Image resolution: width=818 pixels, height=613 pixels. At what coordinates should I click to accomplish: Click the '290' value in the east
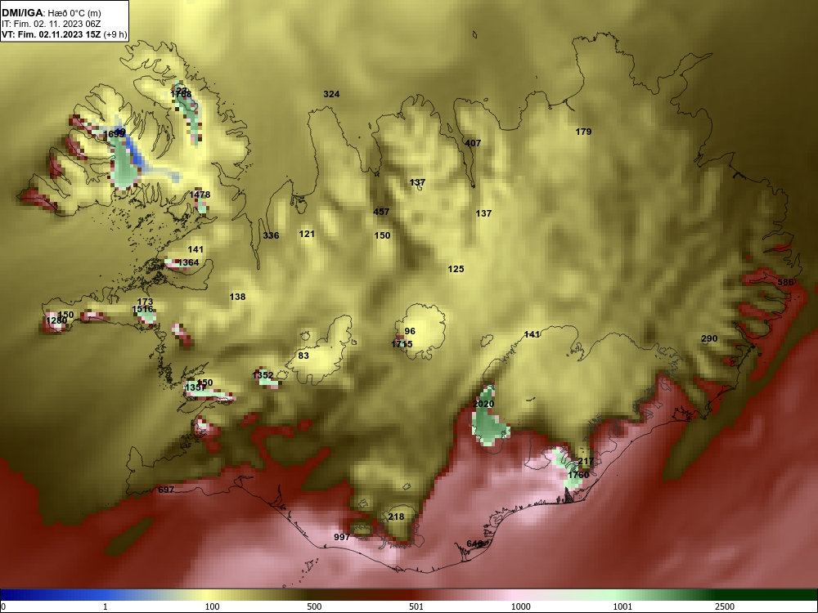(709, 339)
